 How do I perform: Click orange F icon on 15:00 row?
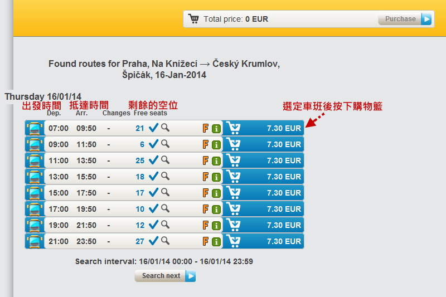(205, 193)
